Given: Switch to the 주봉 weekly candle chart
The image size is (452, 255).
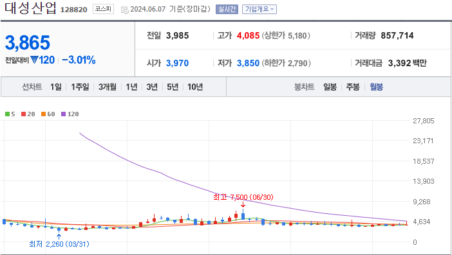Looking at the screenshot, I should [353, 87].
